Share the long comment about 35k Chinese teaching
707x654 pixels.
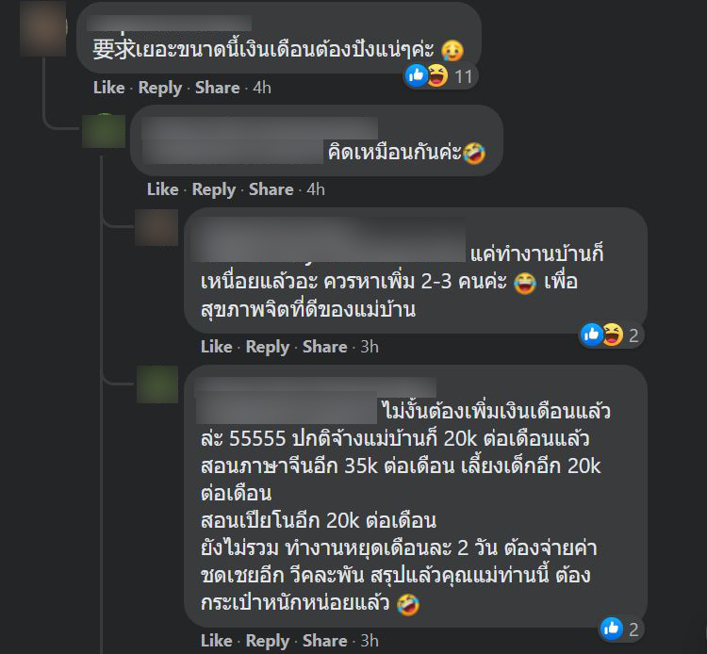[324, 641]
